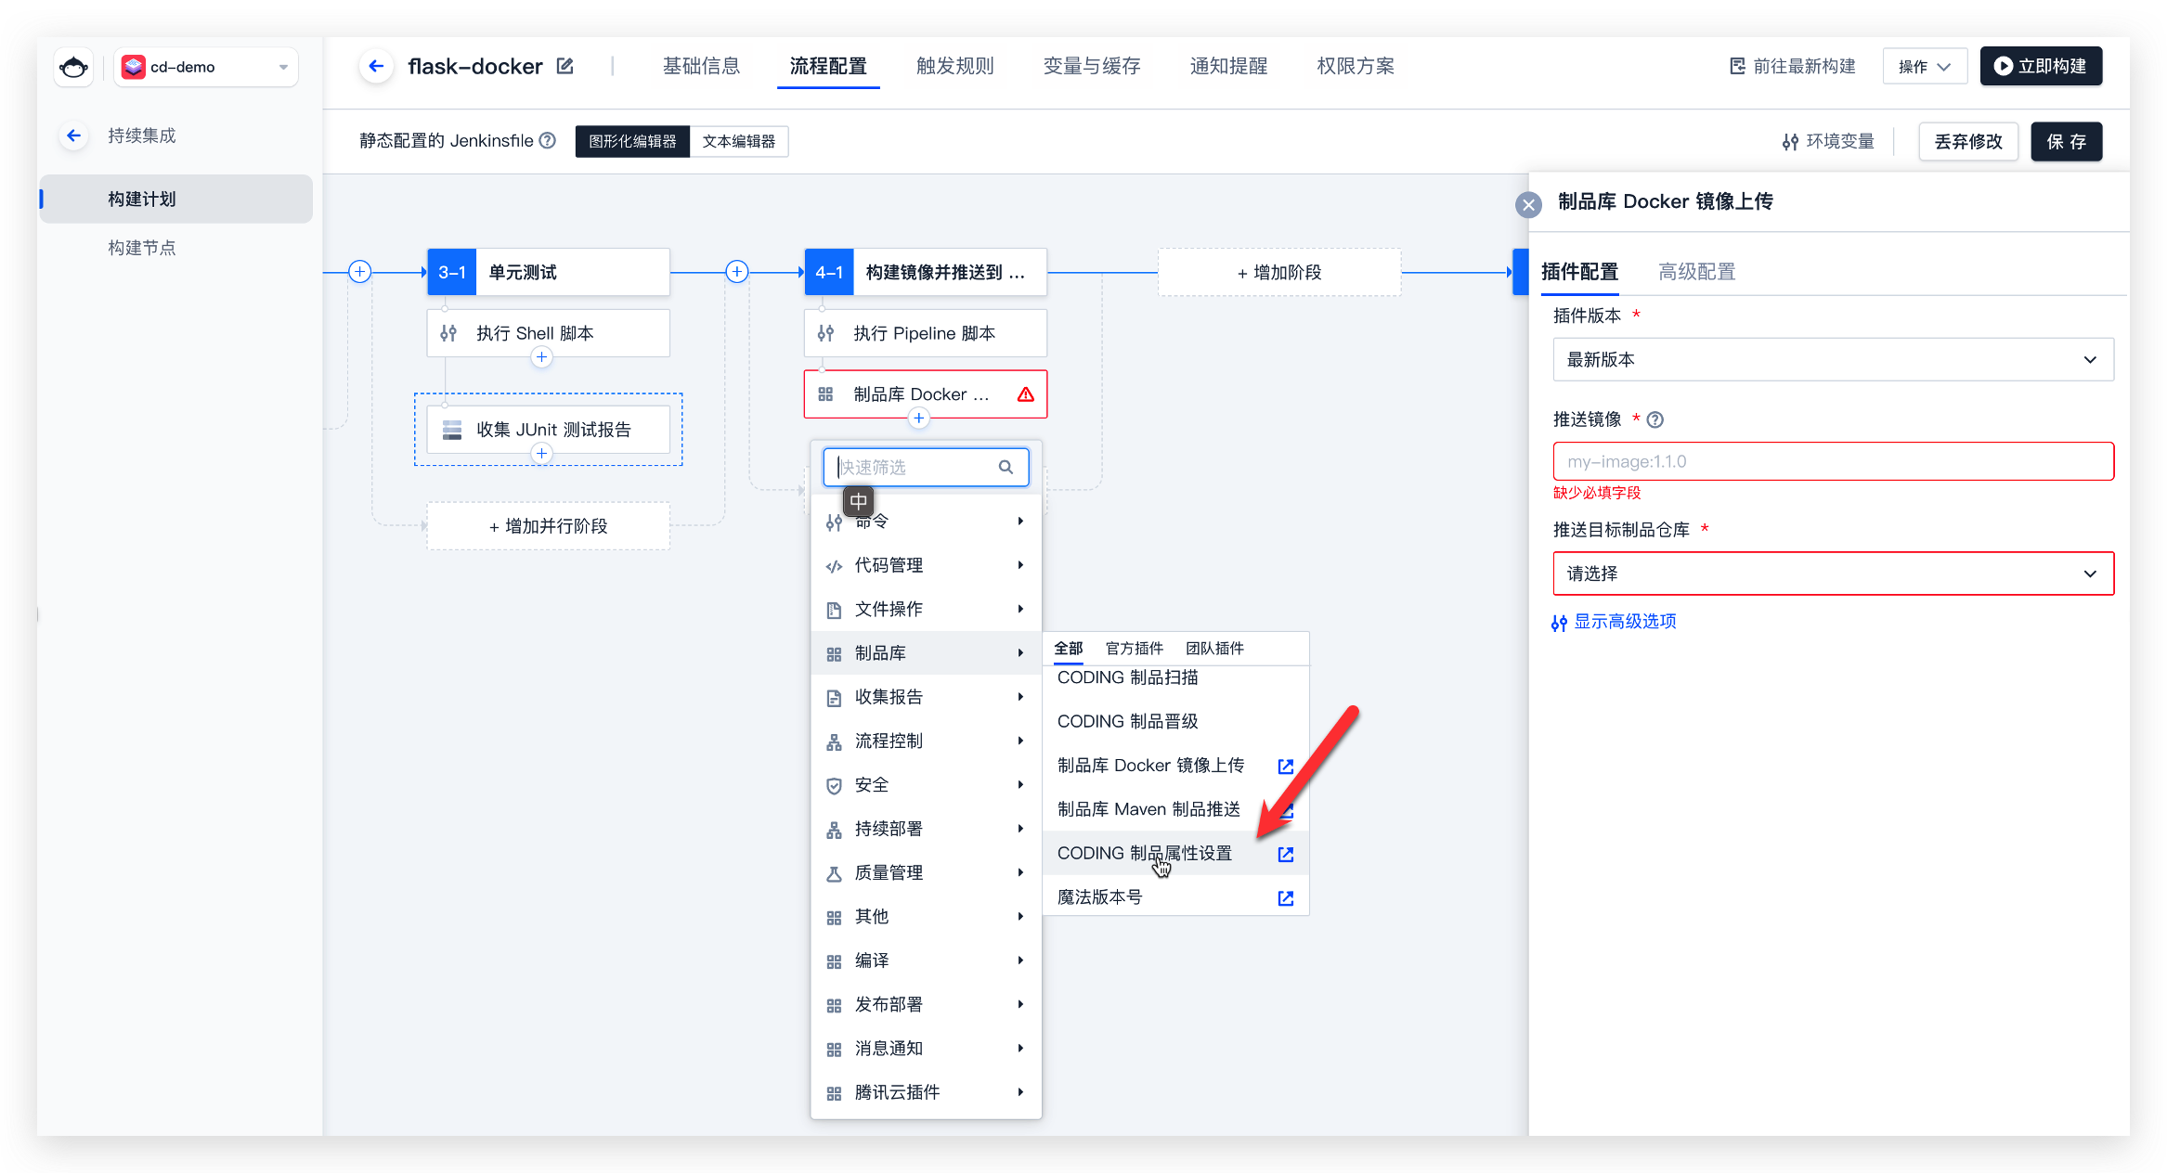
Task: Expand the 流程控制 submenu
Action: 926,741
